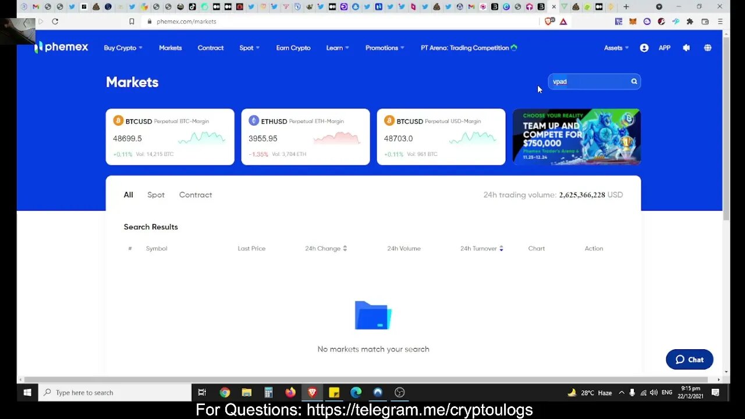Open the Task View taskbar icon
This screenshot has width=745, height=419.
click(x=202, y=393)
